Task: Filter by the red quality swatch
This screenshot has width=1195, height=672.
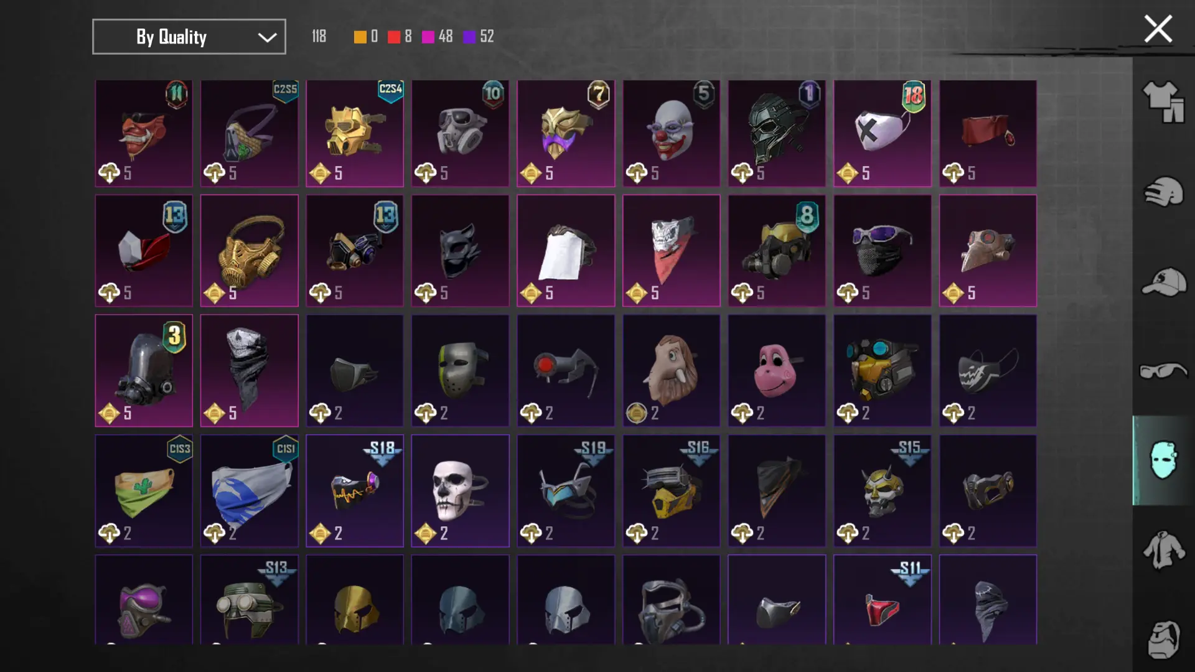Action: (x=394, y=37)
